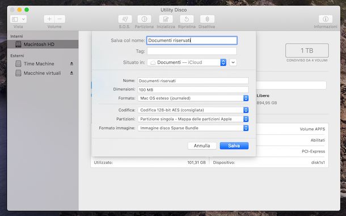Click the Macintosh HD drive icon
Image resolution: width=346 pixels, height=216 pixels.
pos(18,44)
